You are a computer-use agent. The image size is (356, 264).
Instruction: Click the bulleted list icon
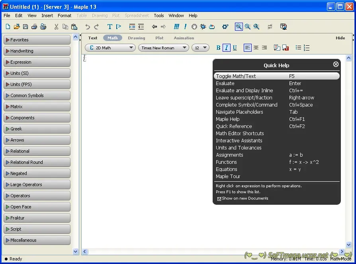click(x=298, y=48)
